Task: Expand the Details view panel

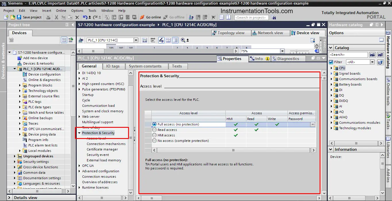Action: point(9,198)
